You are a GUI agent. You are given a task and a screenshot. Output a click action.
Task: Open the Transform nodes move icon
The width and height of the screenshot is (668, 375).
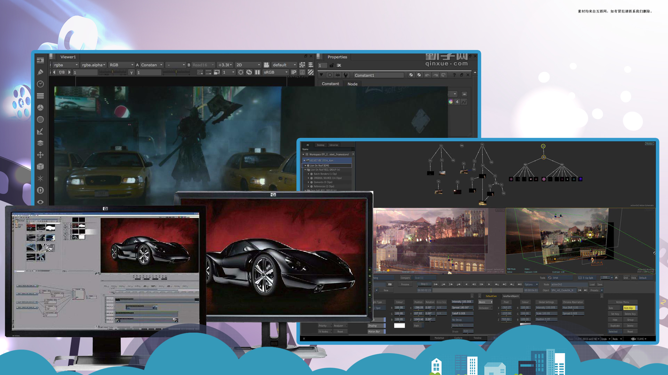[x=40, y=155]
